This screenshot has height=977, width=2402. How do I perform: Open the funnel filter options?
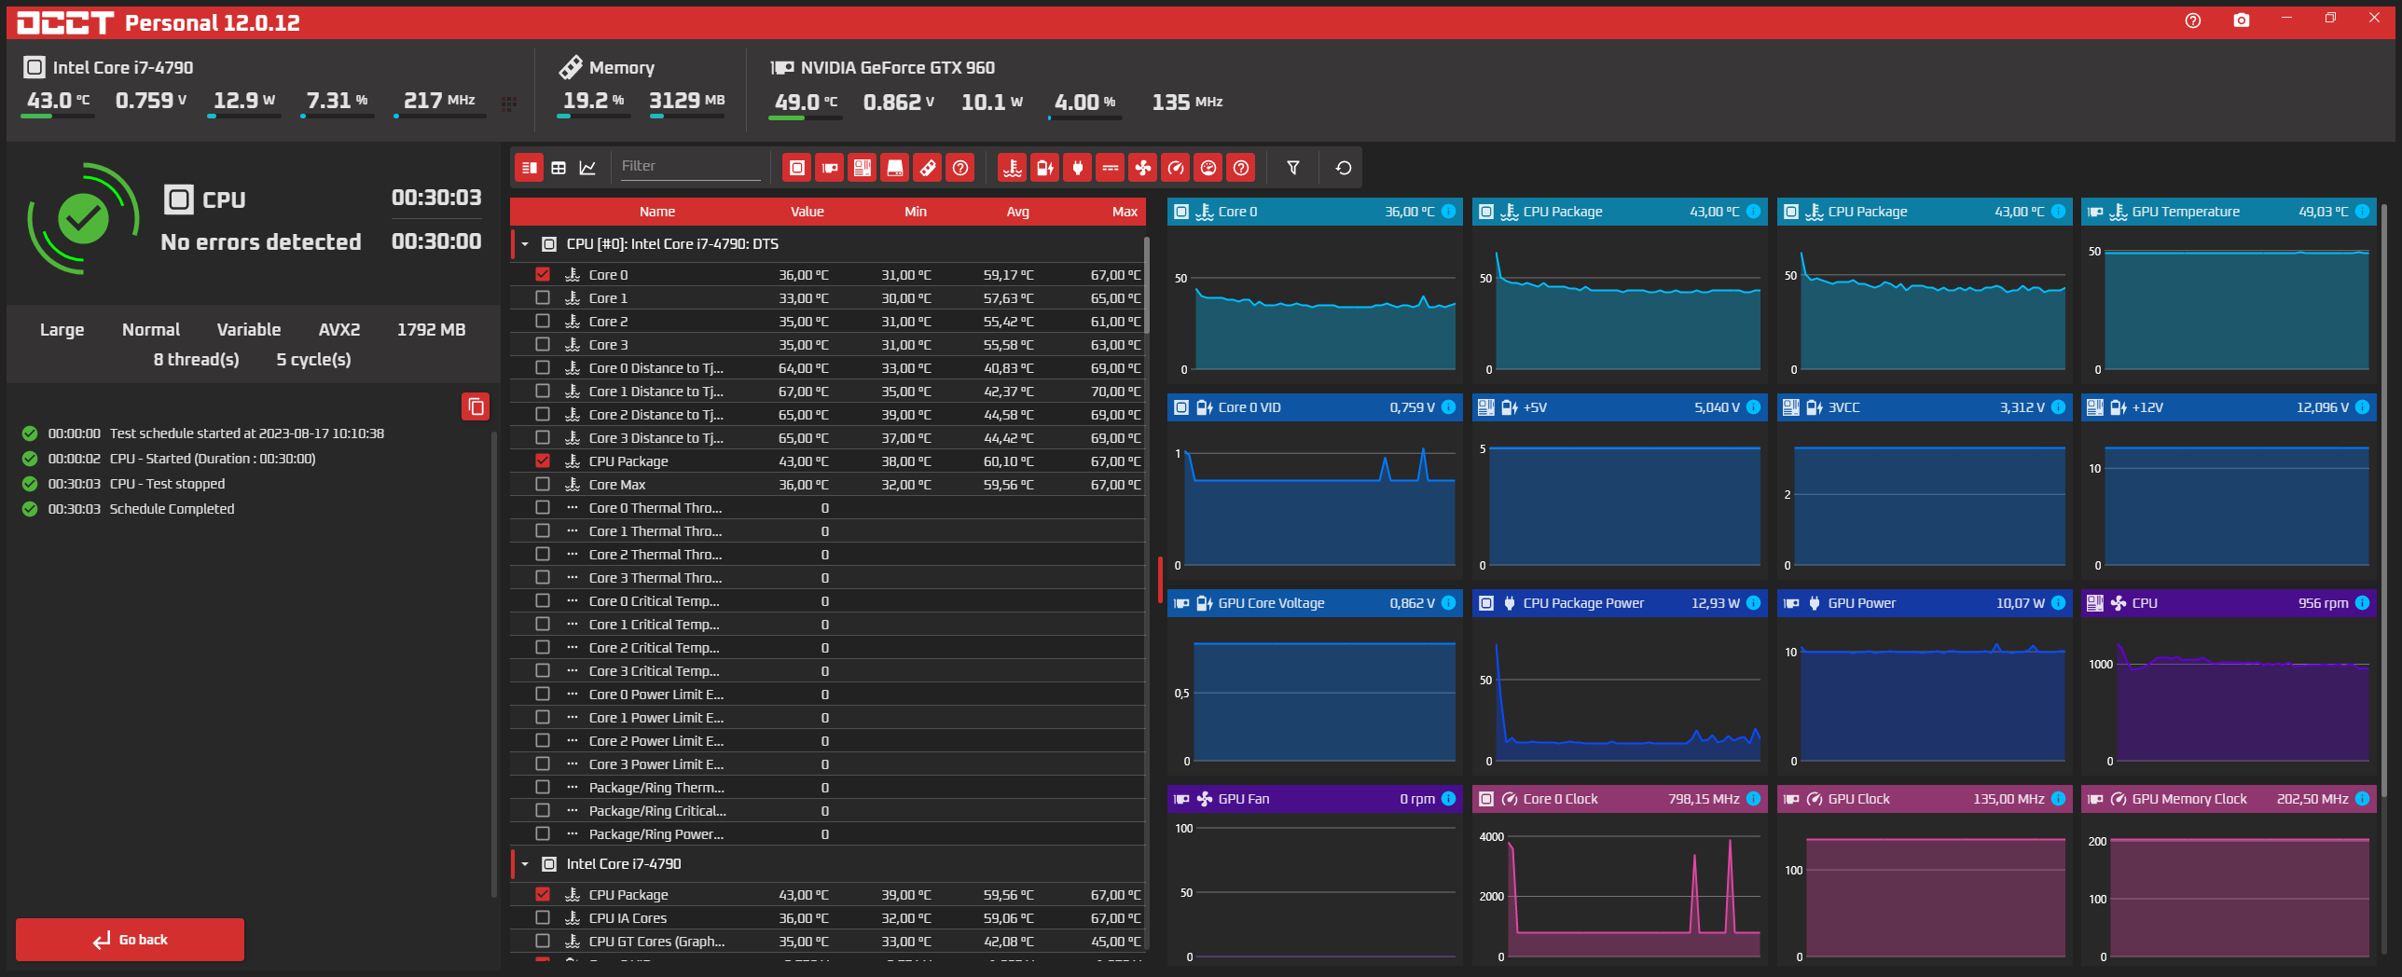pos(1292,168)
